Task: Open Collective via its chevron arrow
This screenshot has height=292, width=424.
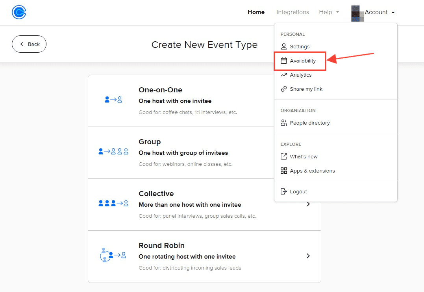Action: coord(308,204)
